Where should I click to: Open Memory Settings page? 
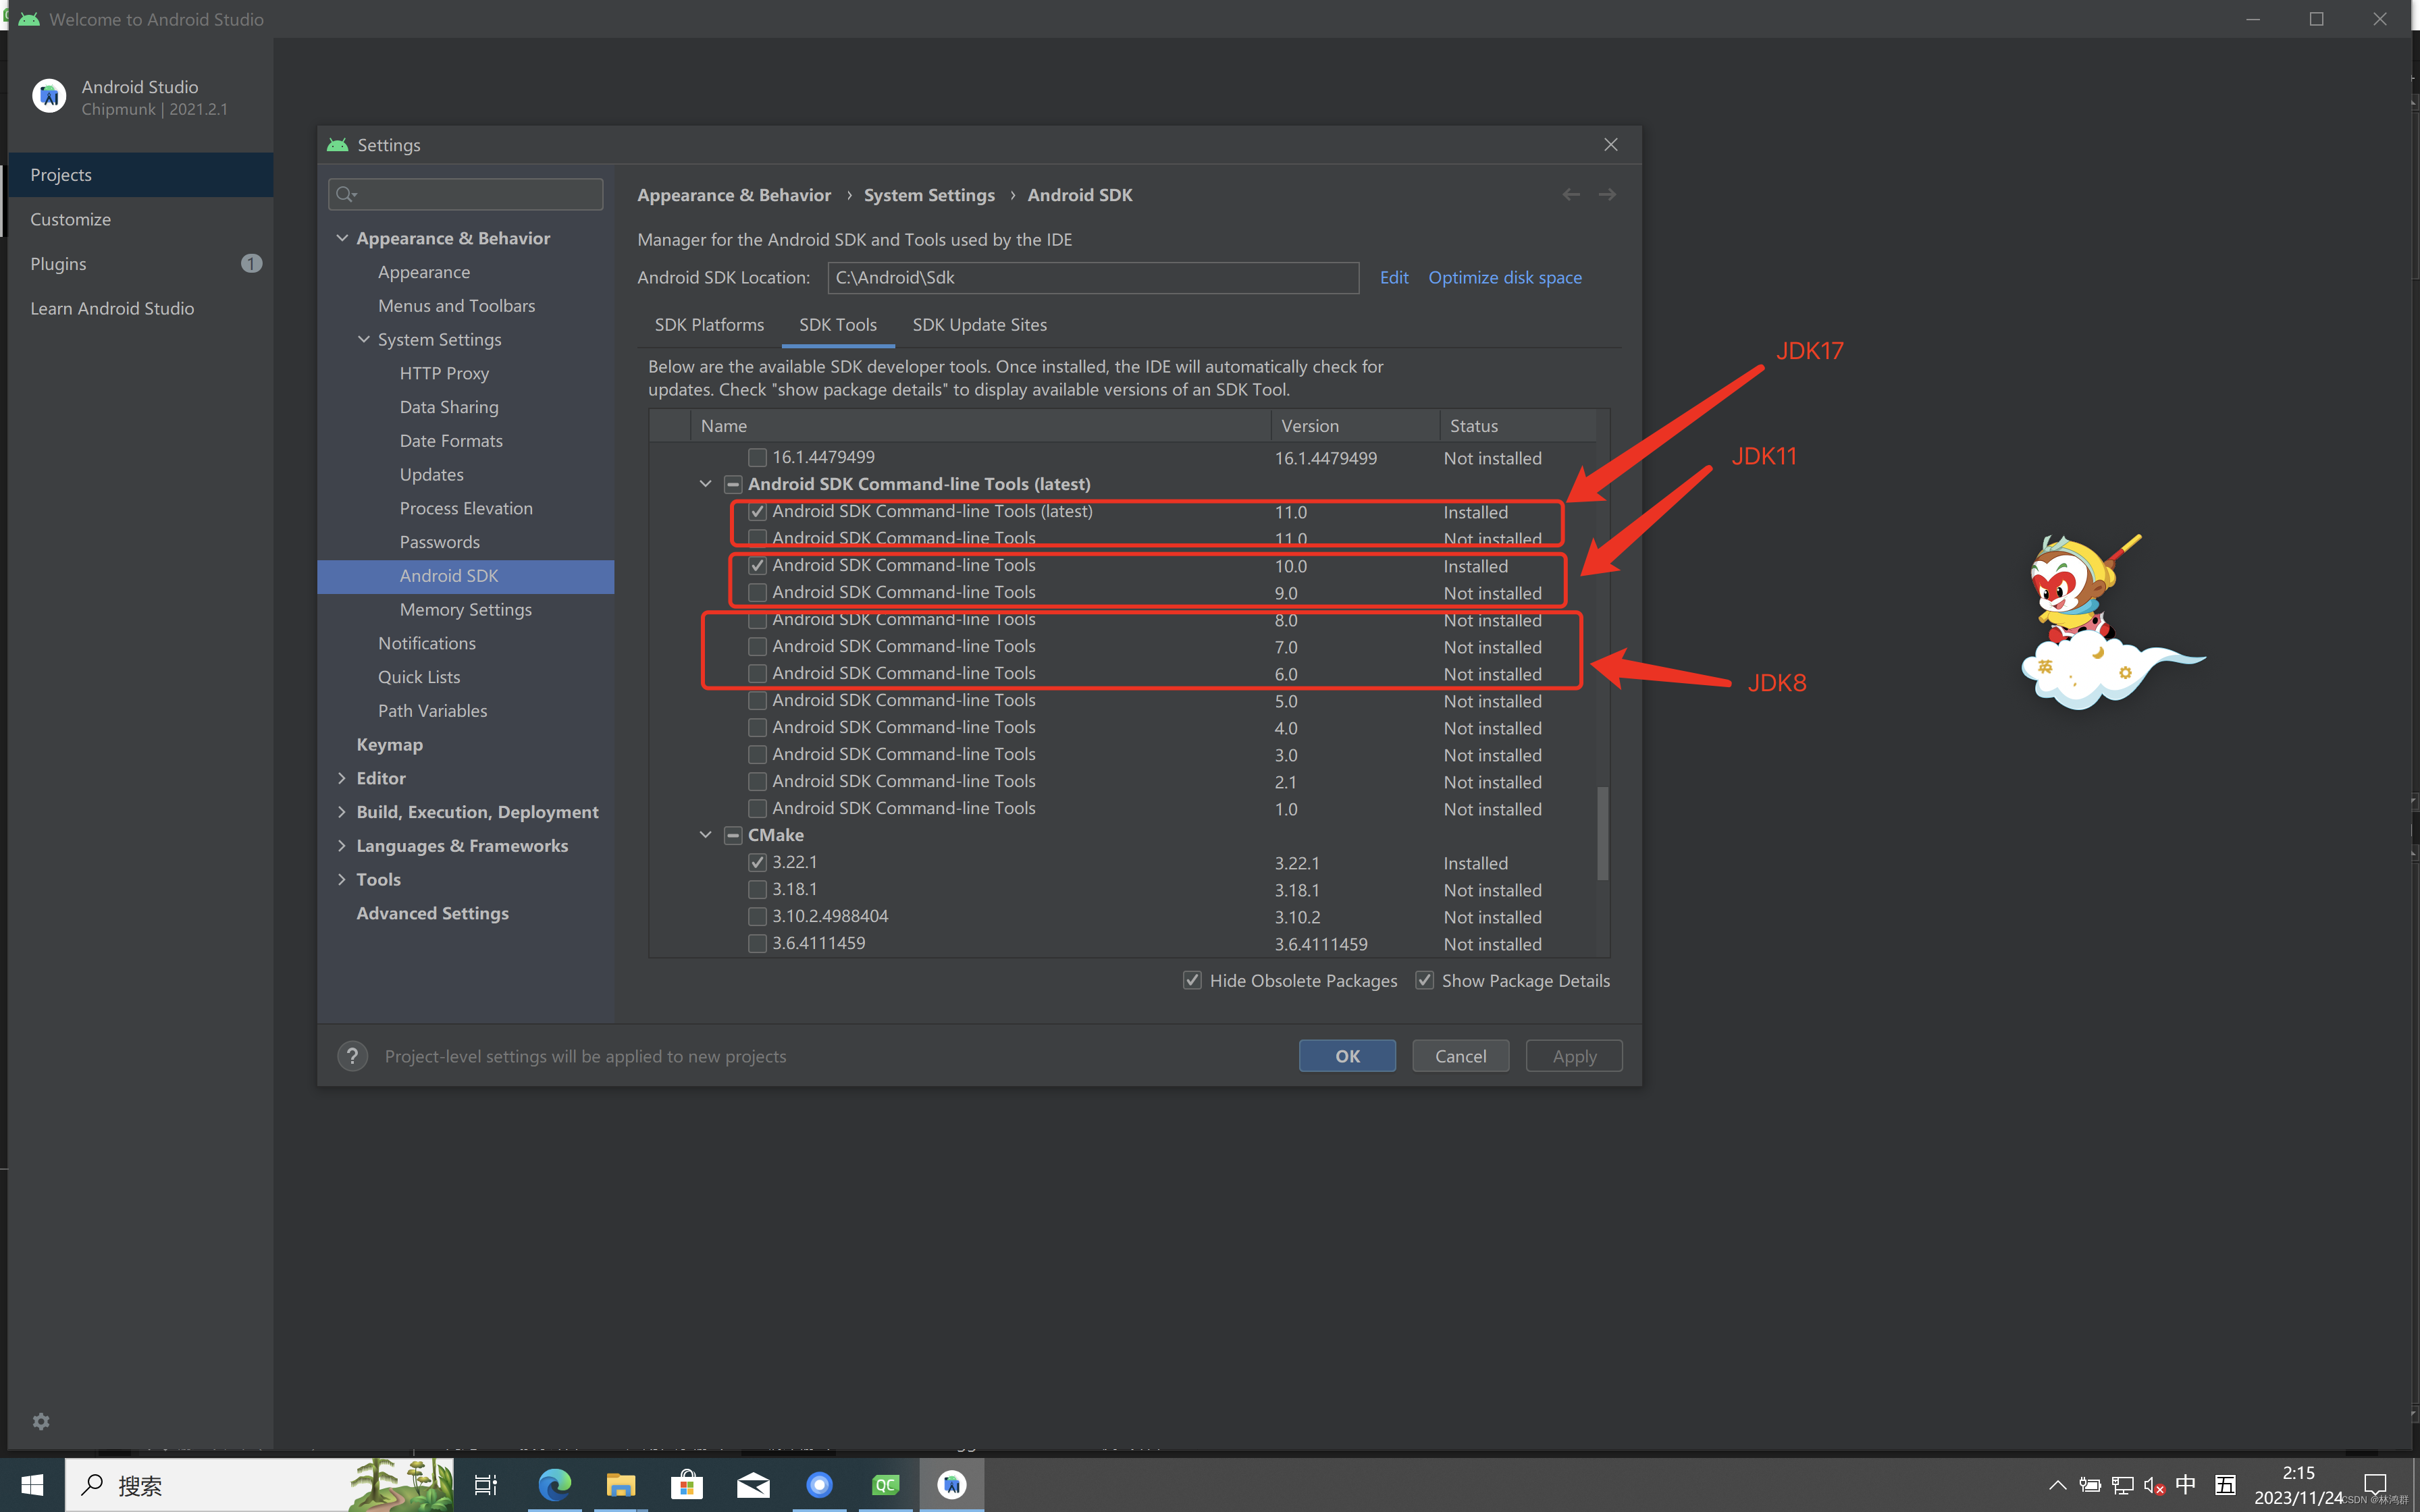(465, 609)
